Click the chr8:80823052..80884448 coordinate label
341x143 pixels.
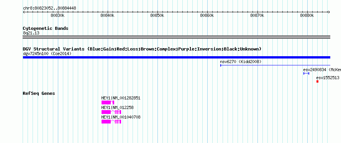tap(49, 8)
